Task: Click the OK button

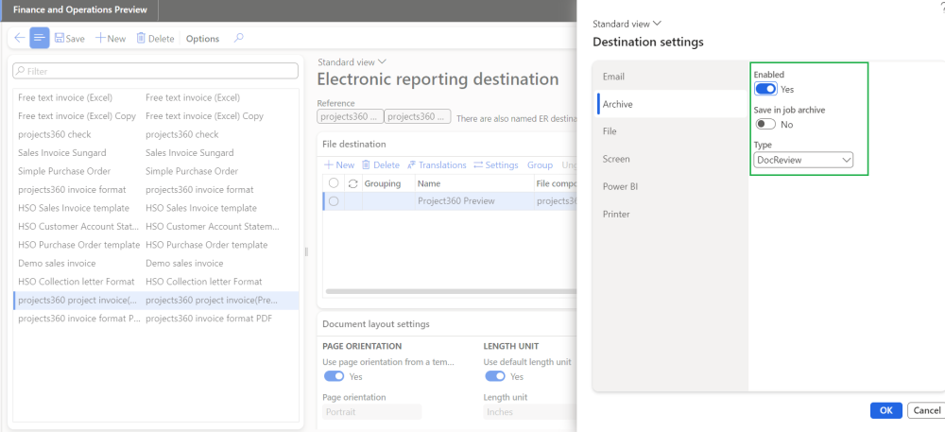Action: [x=885, y=411]
